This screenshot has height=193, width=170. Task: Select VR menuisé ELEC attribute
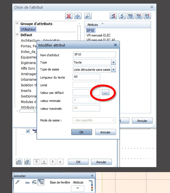point(98,35)
